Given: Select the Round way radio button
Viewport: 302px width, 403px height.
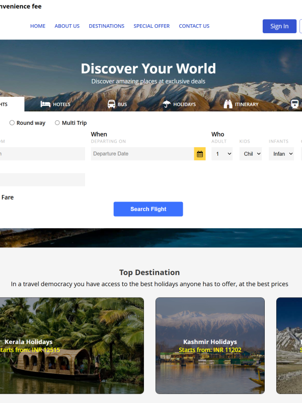Looking at the screenshot, I should [x=12, y=123].
